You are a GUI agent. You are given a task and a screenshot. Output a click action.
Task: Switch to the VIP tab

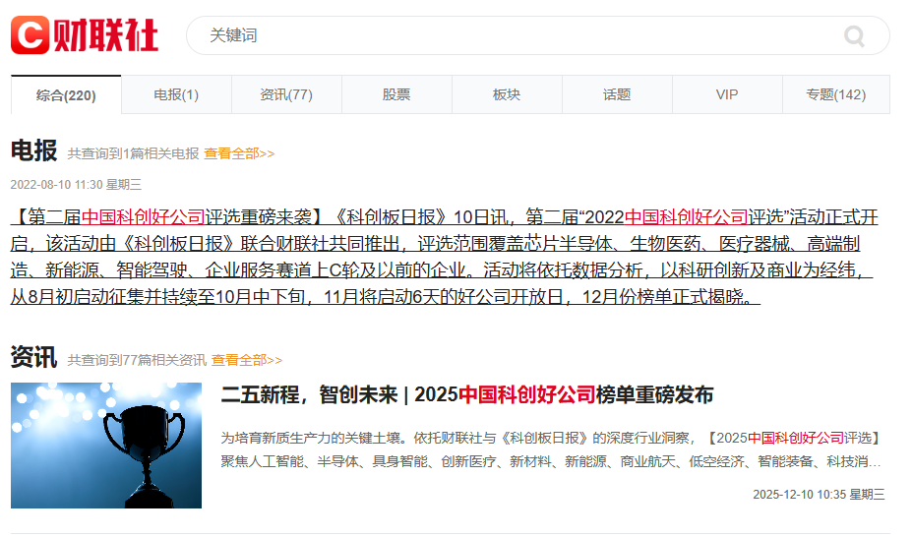pos(727,95)
